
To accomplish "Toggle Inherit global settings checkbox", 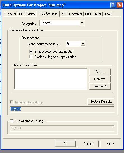I will pos(12,102).
